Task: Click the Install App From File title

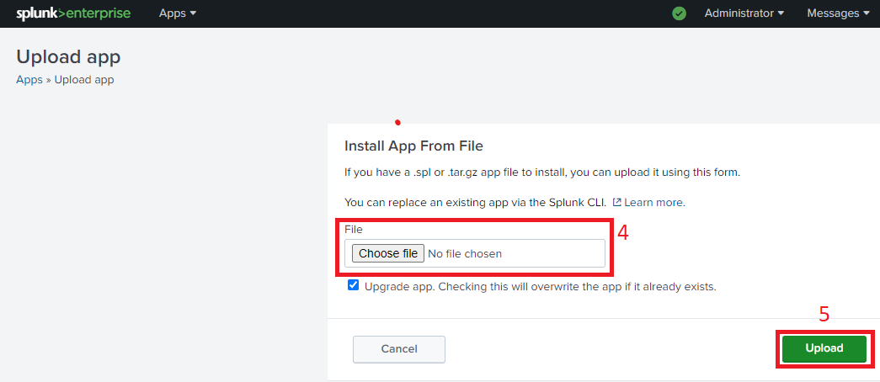Action: coord(413,146)
